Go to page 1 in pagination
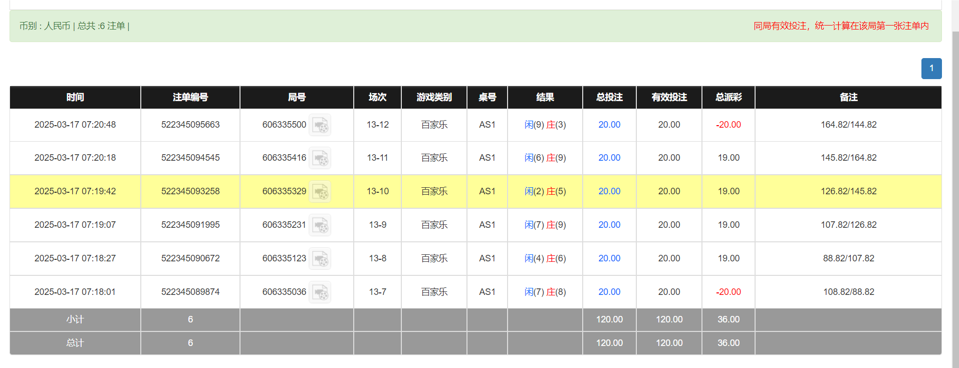 [x=931, y=69]
